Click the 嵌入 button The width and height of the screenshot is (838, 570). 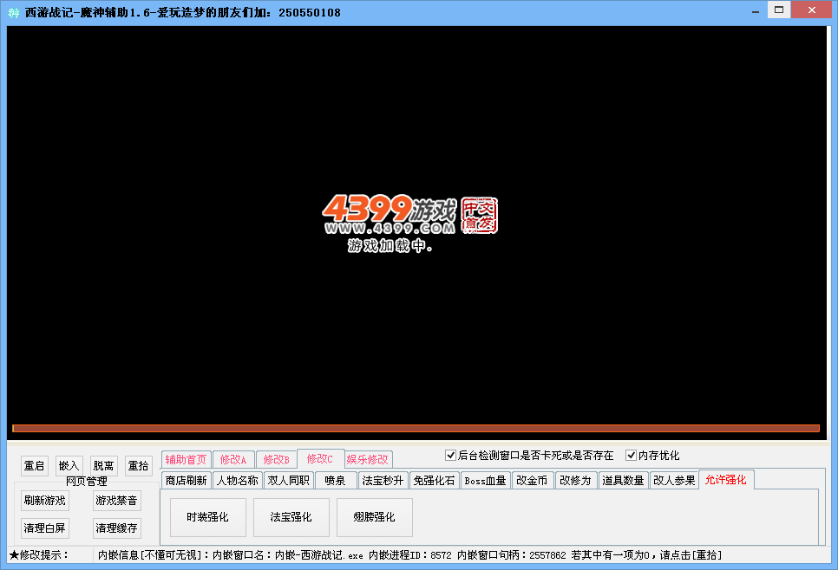tap(69, 466)
